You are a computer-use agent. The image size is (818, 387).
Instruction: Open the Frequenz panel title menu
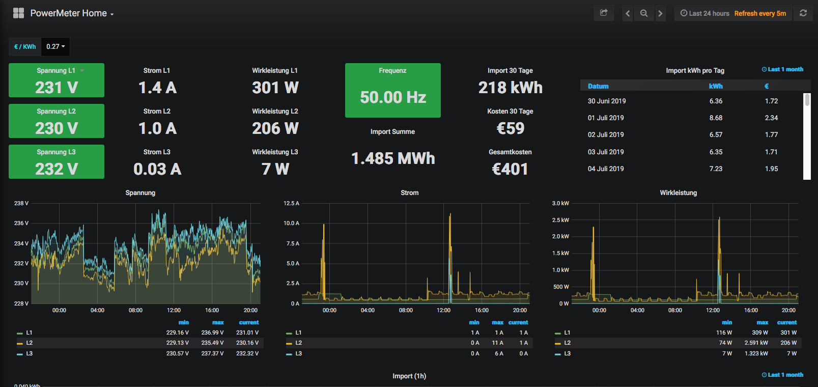[392, 71]
